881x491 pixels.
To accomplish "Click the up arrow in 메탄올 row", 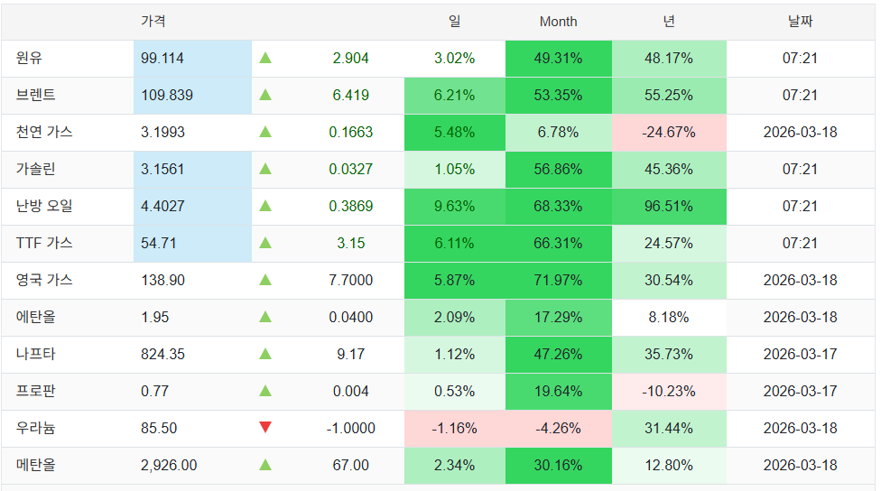I will tap(265, 466).
